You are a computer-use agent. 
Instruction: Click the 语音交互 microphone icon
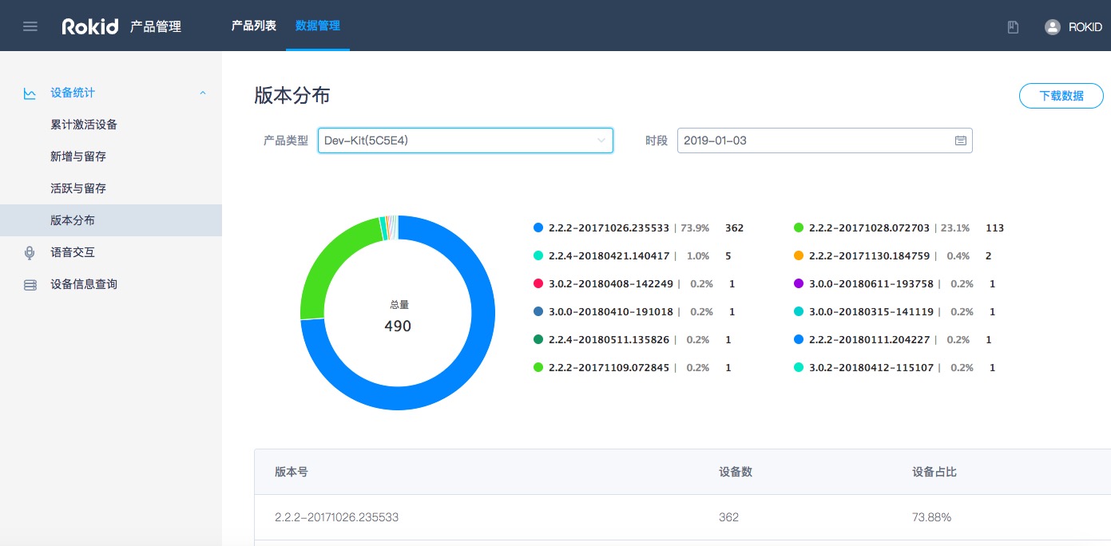tap(30, 253)
